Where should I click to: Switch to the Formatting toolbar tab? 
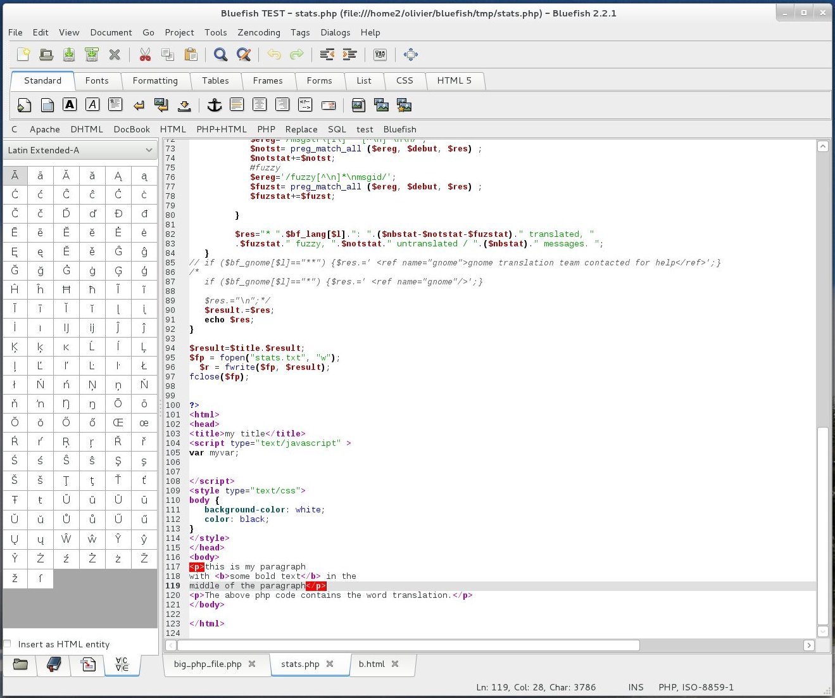click(x=155, y=80)
